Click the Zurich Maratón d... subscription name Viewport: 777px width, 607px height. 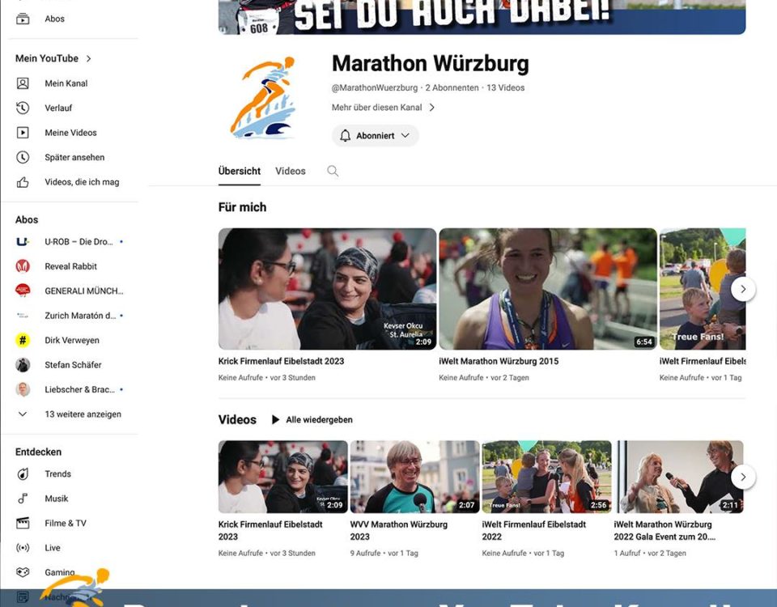tap(80, 316)
